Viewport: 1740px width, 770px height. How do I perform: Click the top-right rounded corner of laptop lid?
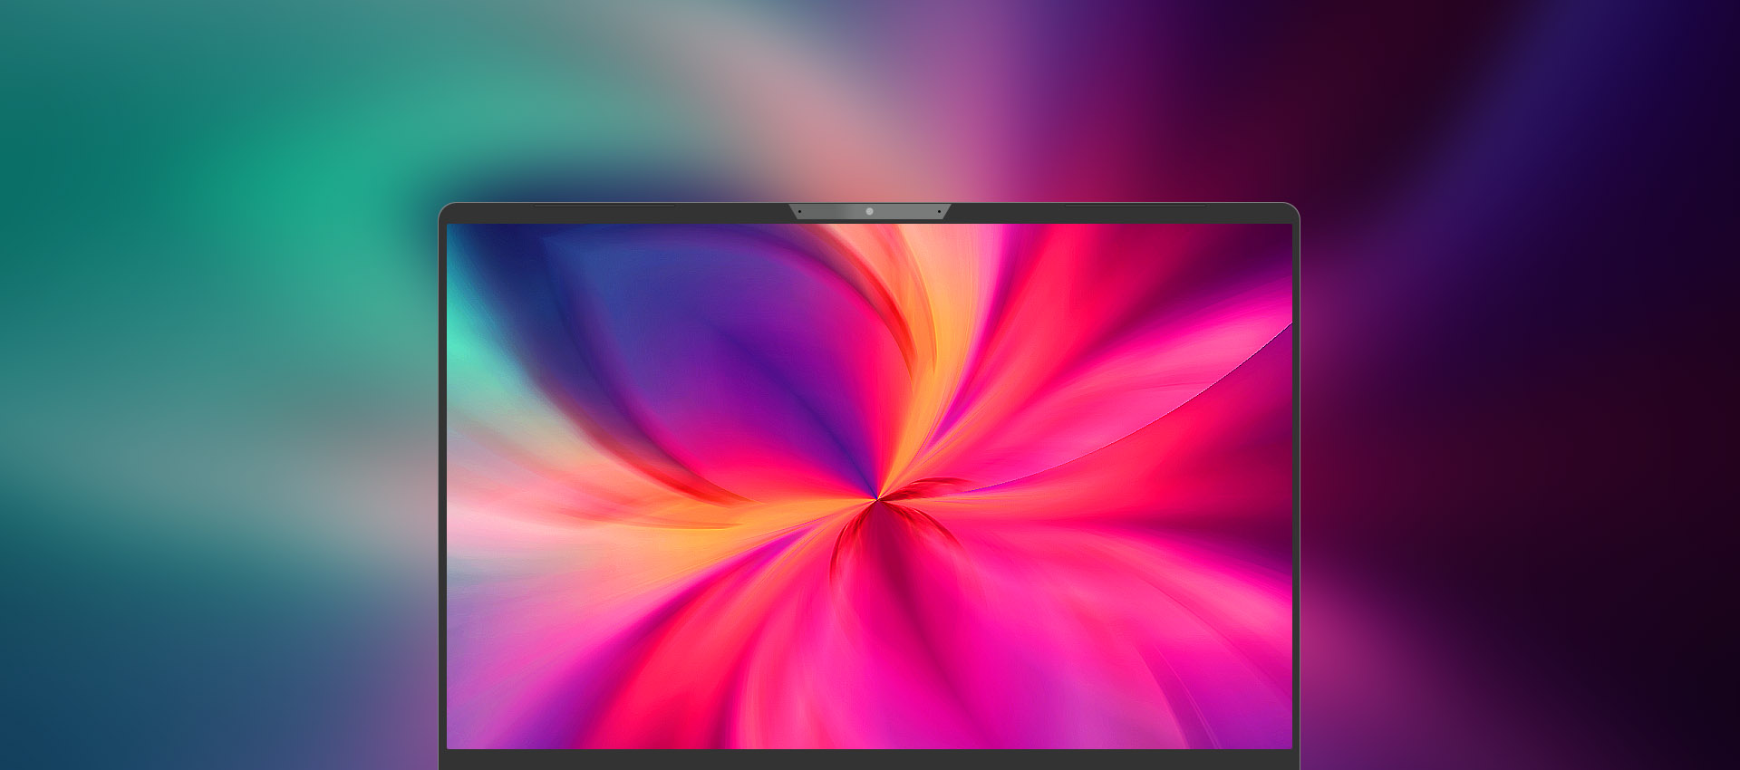1293,209
